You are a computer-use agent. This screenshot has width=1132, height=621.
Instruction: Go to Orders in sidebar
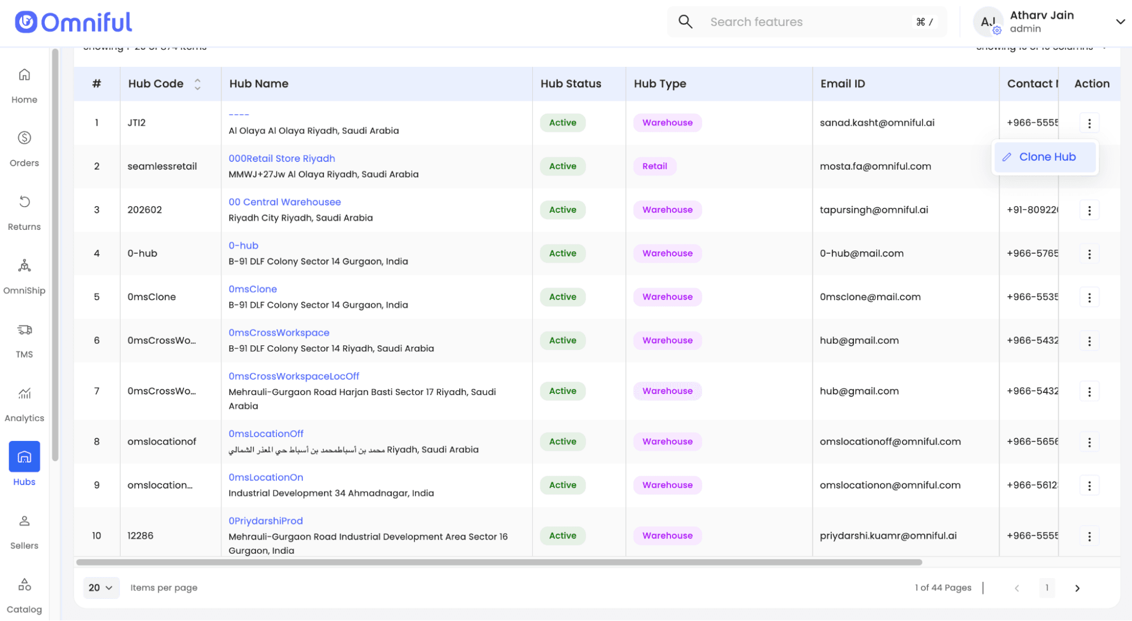(24, 139)
